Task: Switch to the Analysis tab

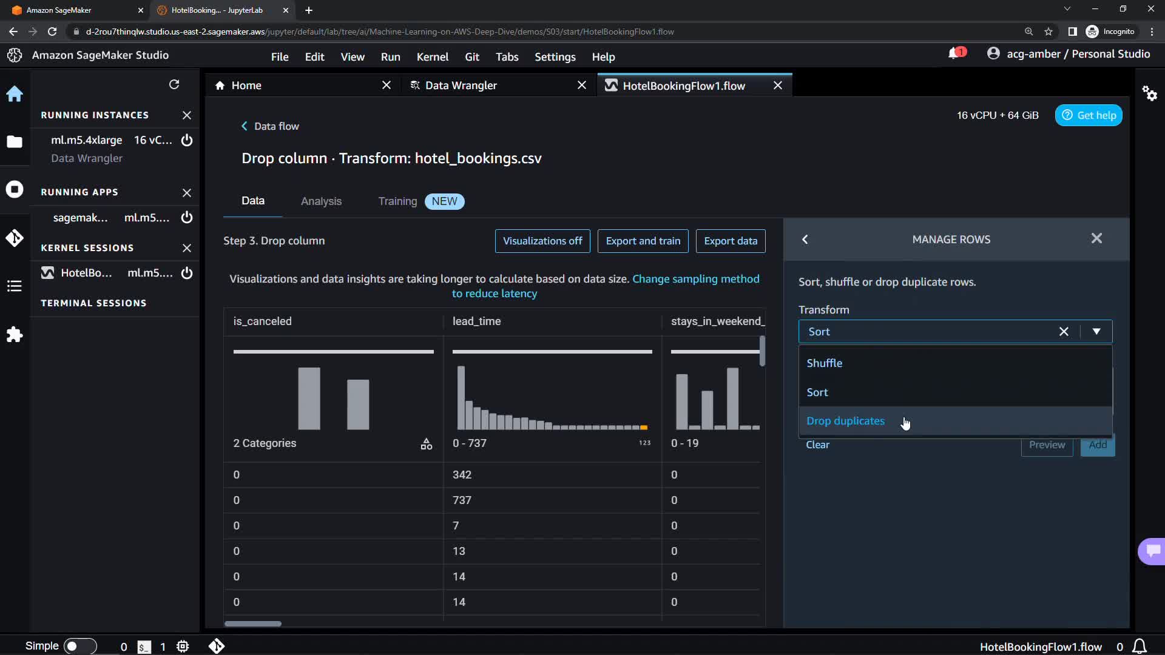Action: point(321,201)
